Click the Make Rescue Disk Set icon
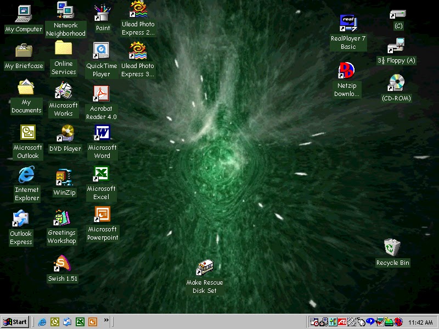 pos(205,277)
